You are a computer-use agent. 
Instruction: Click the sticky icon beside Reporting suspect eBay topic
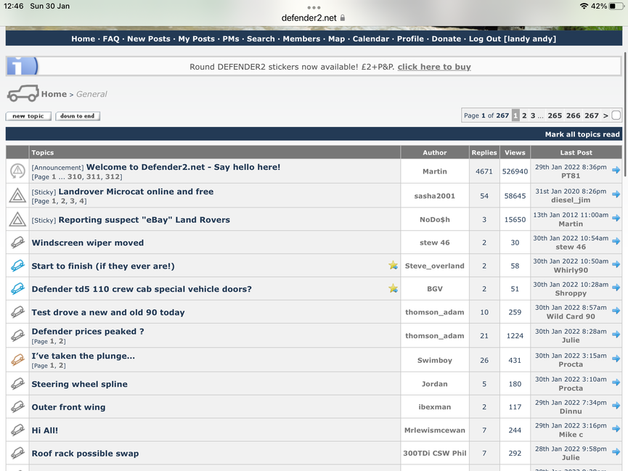click(x=17, y=219)
